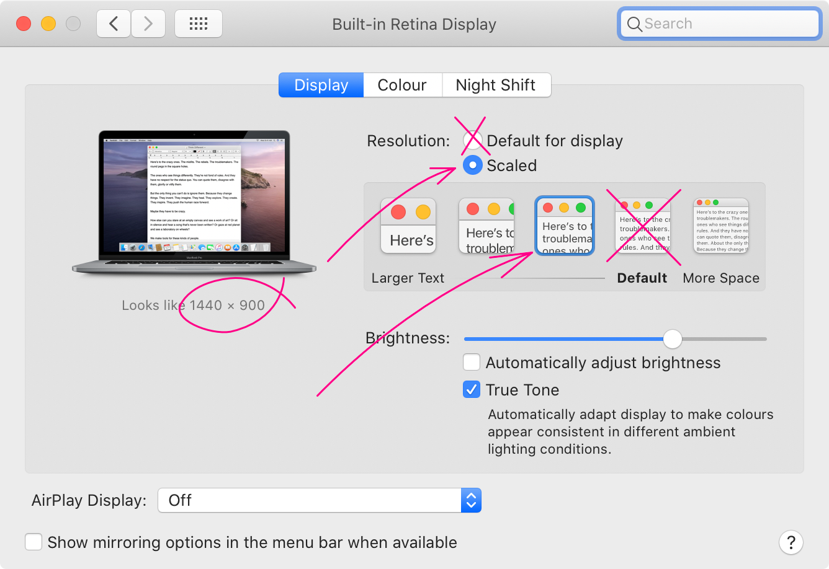Show all preferences with the grid icon
The width and height of the screenshot is (829, 569).
(199, 24)
